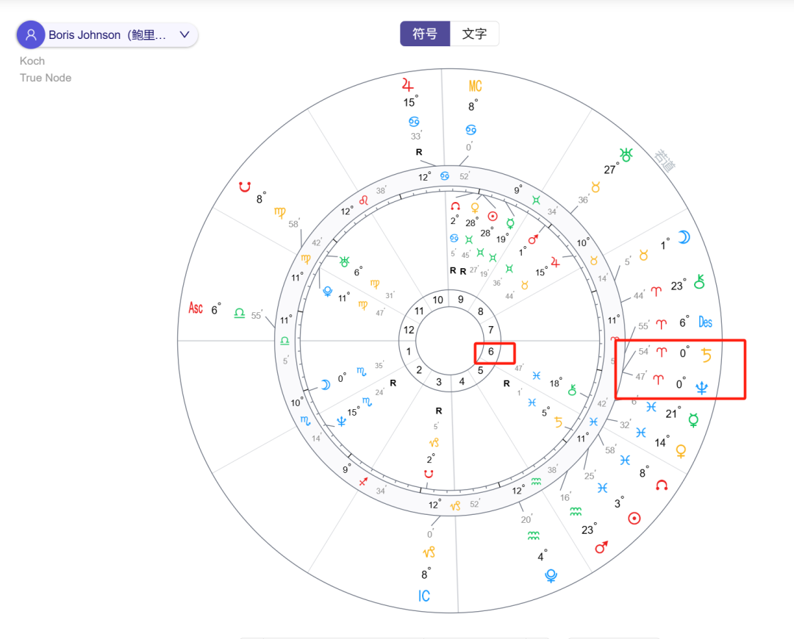Viewport: 794px width, 639px height.
Task: Click house number 3 in center wheel
Action: click(x=438, y=382)
